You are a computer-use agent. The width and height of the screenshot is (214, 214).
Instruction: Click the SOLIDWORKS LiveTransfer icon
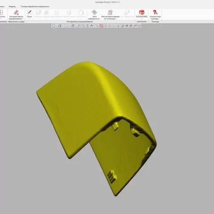(x=141, y=12)
